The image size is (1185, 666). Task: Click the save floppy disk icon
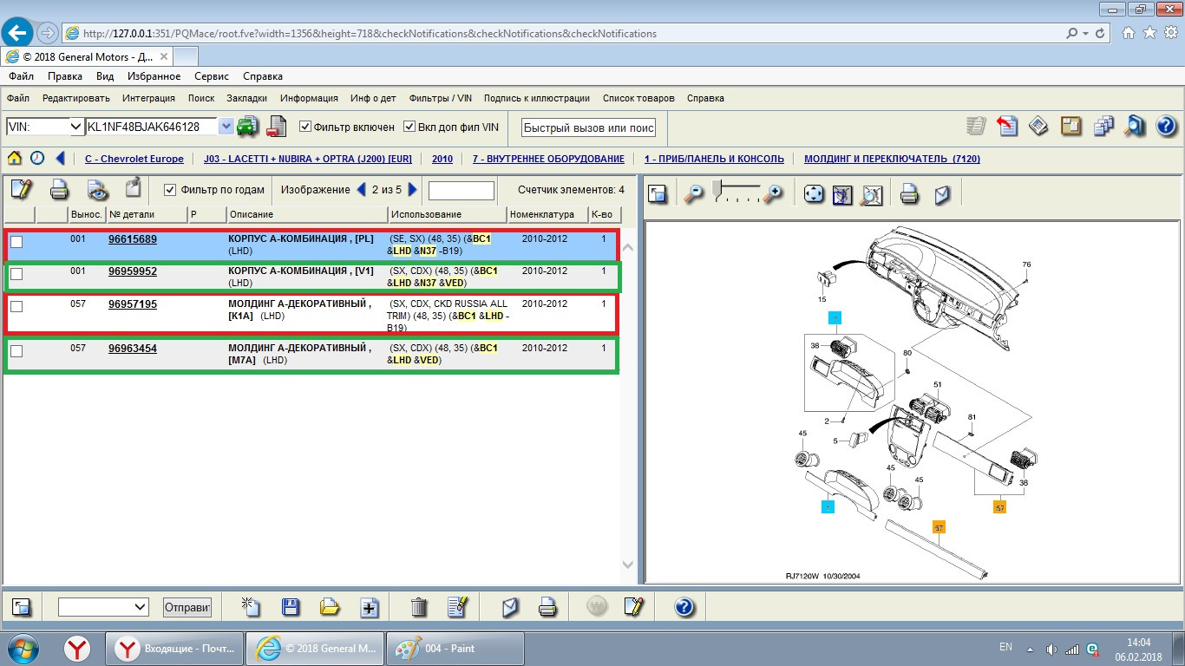(291, 607)
